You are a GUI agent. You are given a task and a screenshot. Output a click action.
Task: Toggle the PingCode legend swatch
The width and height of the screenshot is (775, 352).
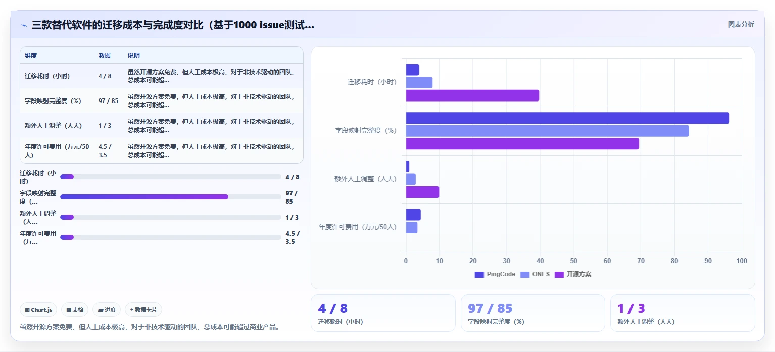[x=479, y=274]
